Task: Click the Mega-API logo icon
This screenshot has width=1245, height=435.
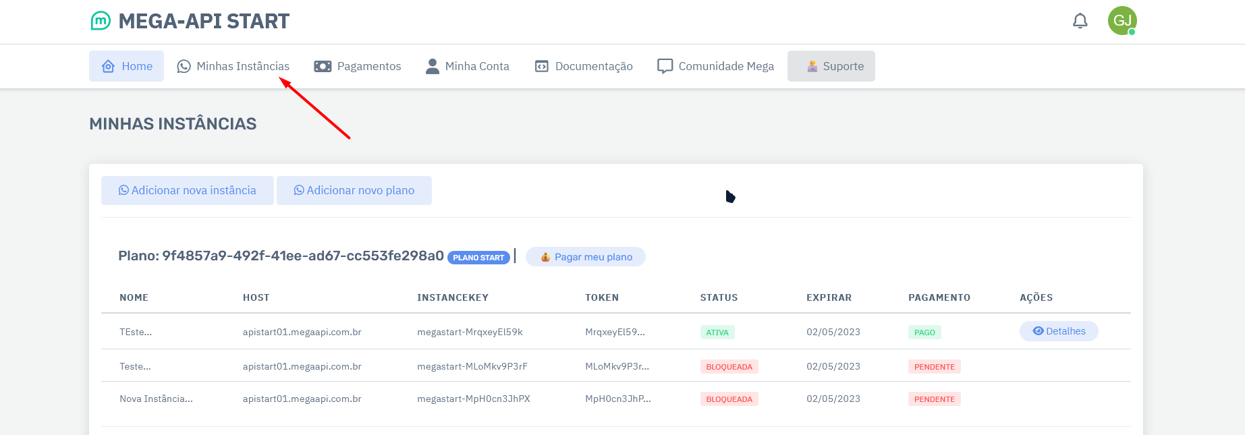Action: click(101, 21)
